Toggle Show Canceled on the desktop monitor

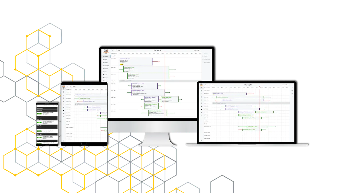pos(206,62)
